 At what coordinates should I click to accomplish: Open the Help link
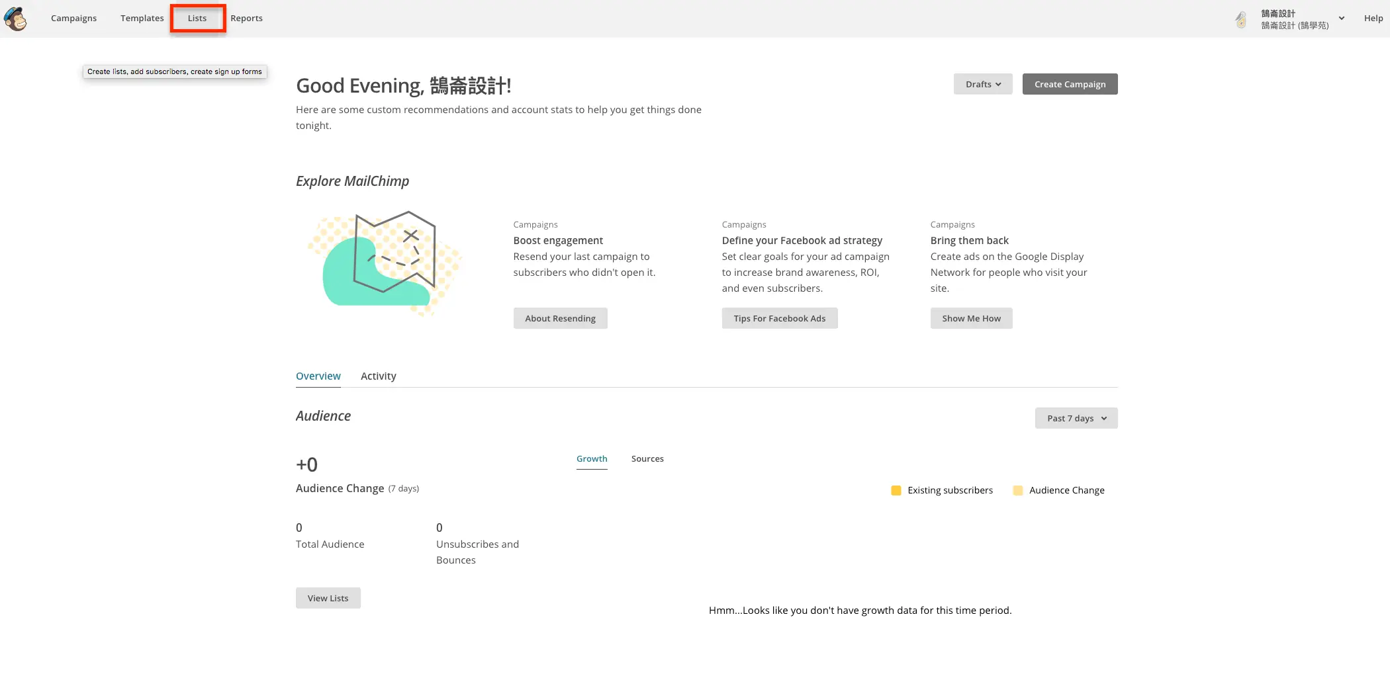tap(1373, 18)
